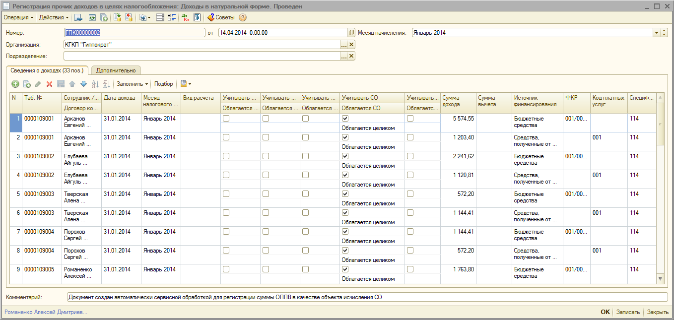Image resolution: width=674 pixels, height=320 pixels.
Task: Sort rows ascending with the A-Z icon
Action: 95,84
